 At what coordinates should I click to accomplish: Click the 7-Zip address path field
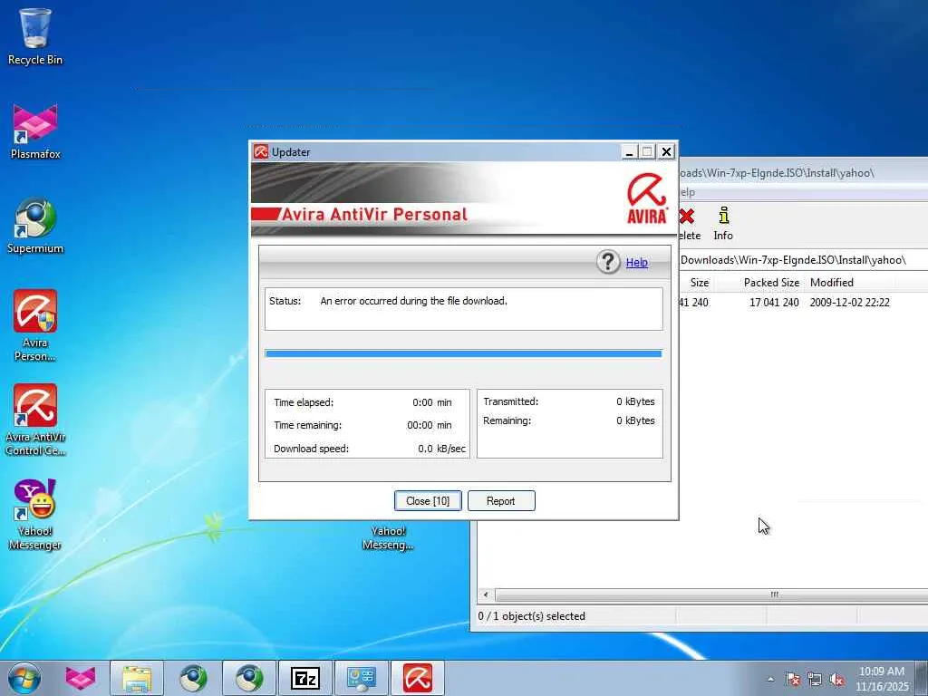coord(802,260)
